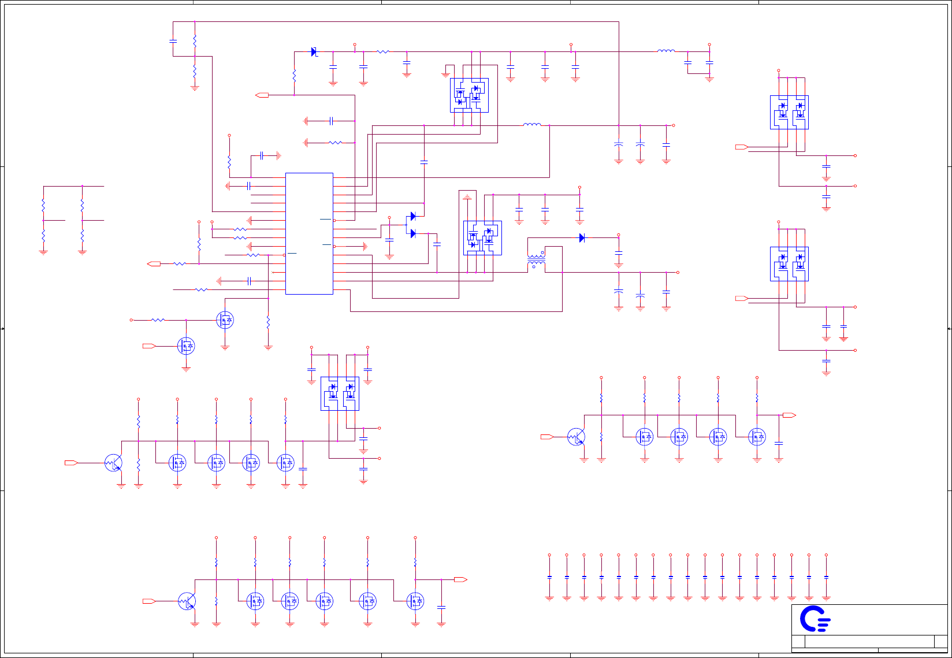Select the rightmost MOSFET in the bottom group

415,601
